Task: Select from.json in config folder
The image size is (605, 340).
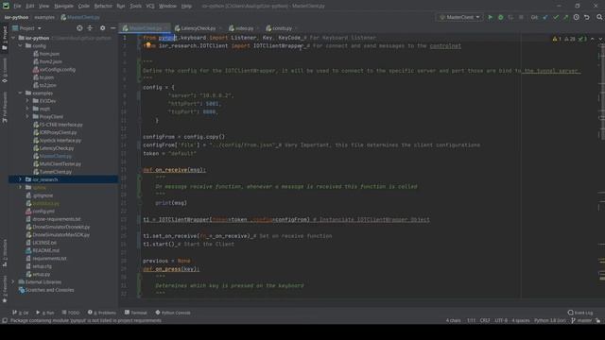Action: coord(46,54)
